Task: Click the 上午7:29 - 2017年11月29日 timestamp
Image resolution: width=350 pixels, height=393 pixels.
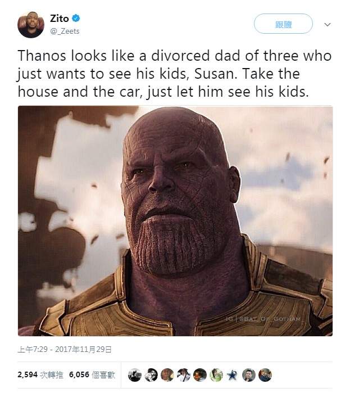Action: coord(65,349)
